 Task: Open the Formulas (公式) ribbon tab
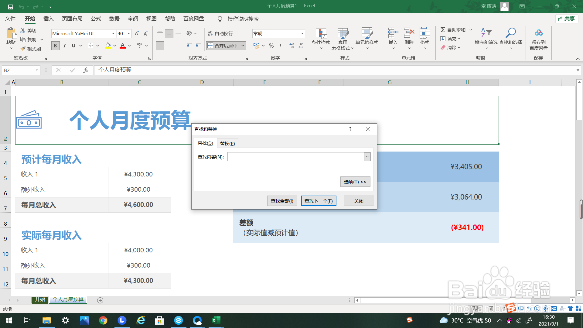tap(96, 19)
